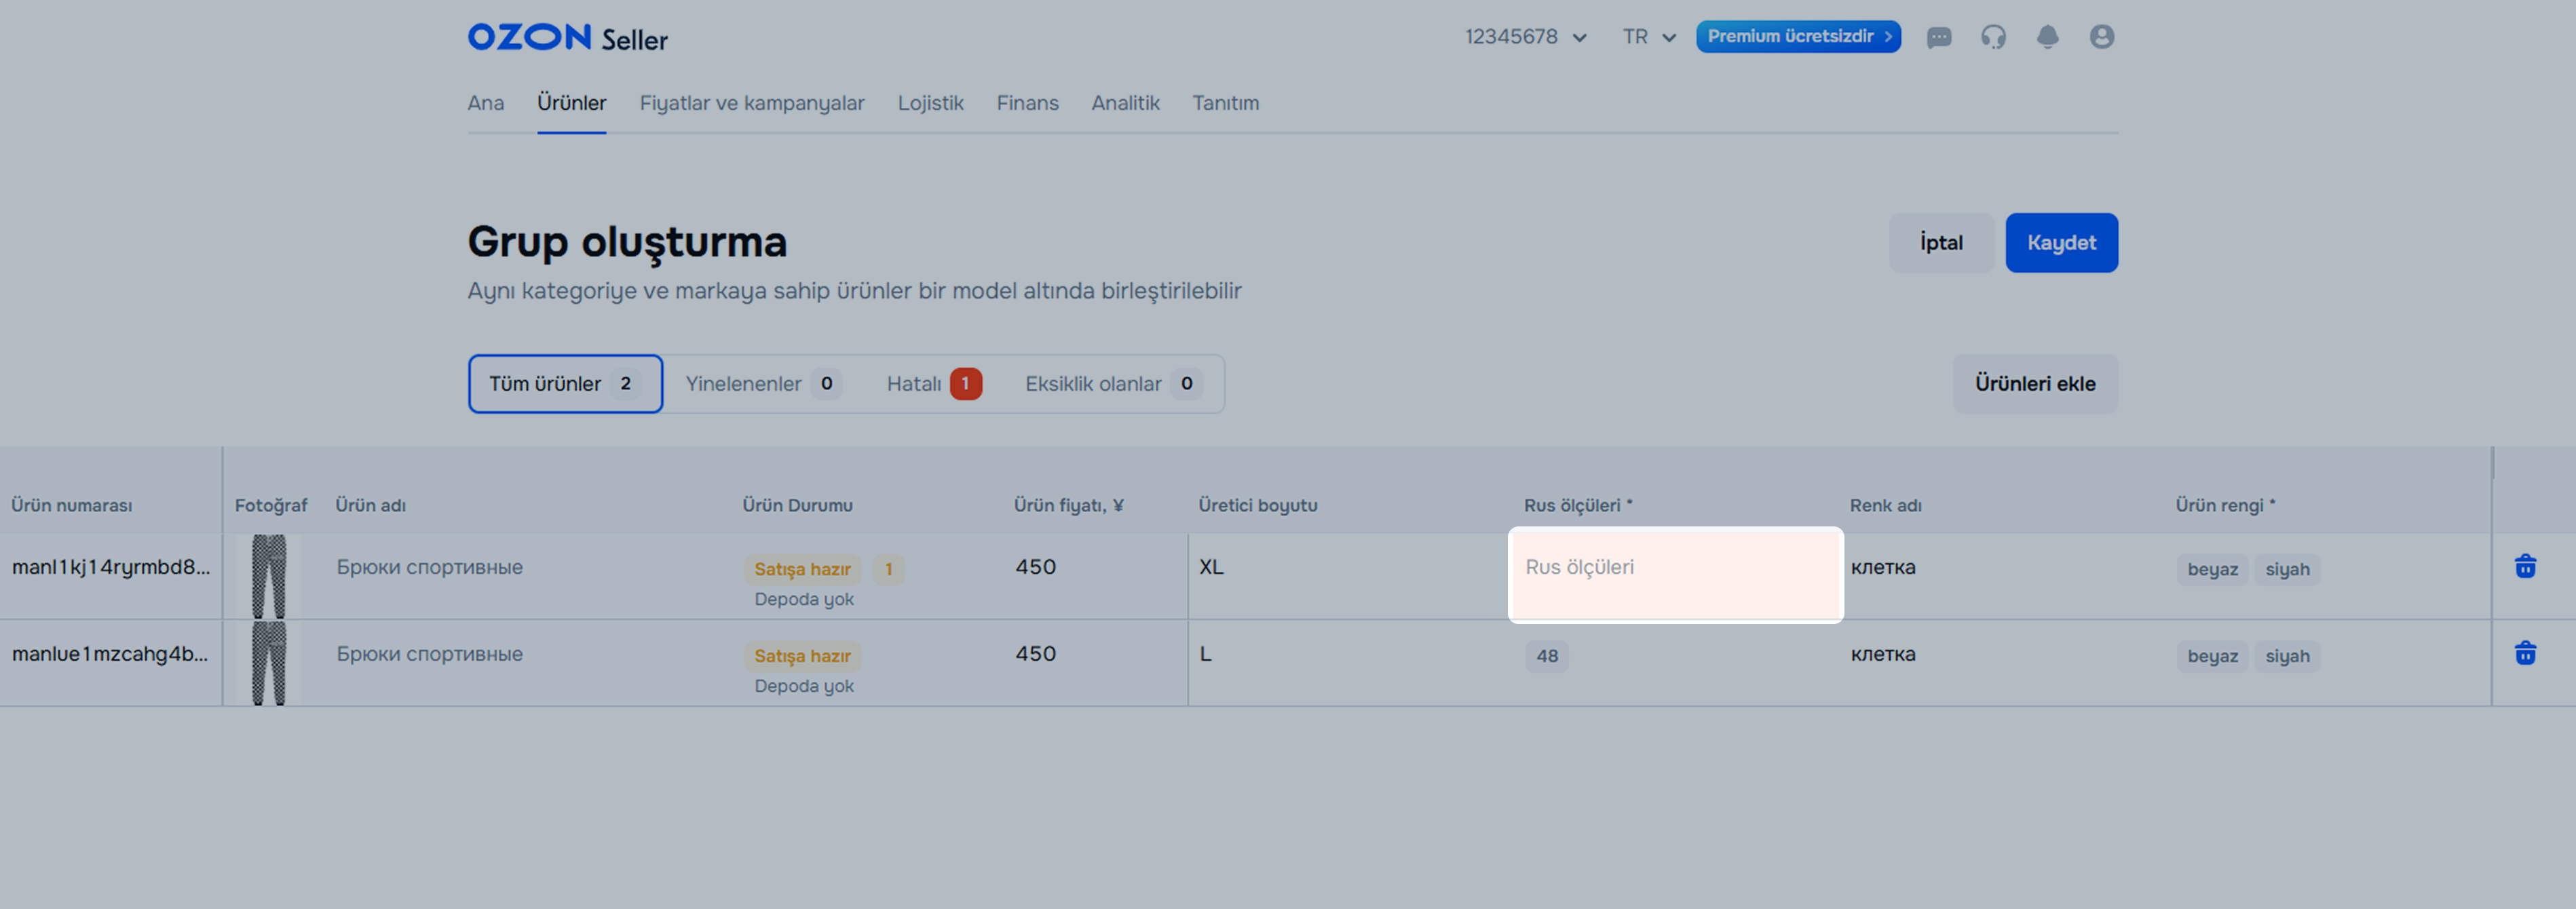Open the user profile icon

point(2101,37)
